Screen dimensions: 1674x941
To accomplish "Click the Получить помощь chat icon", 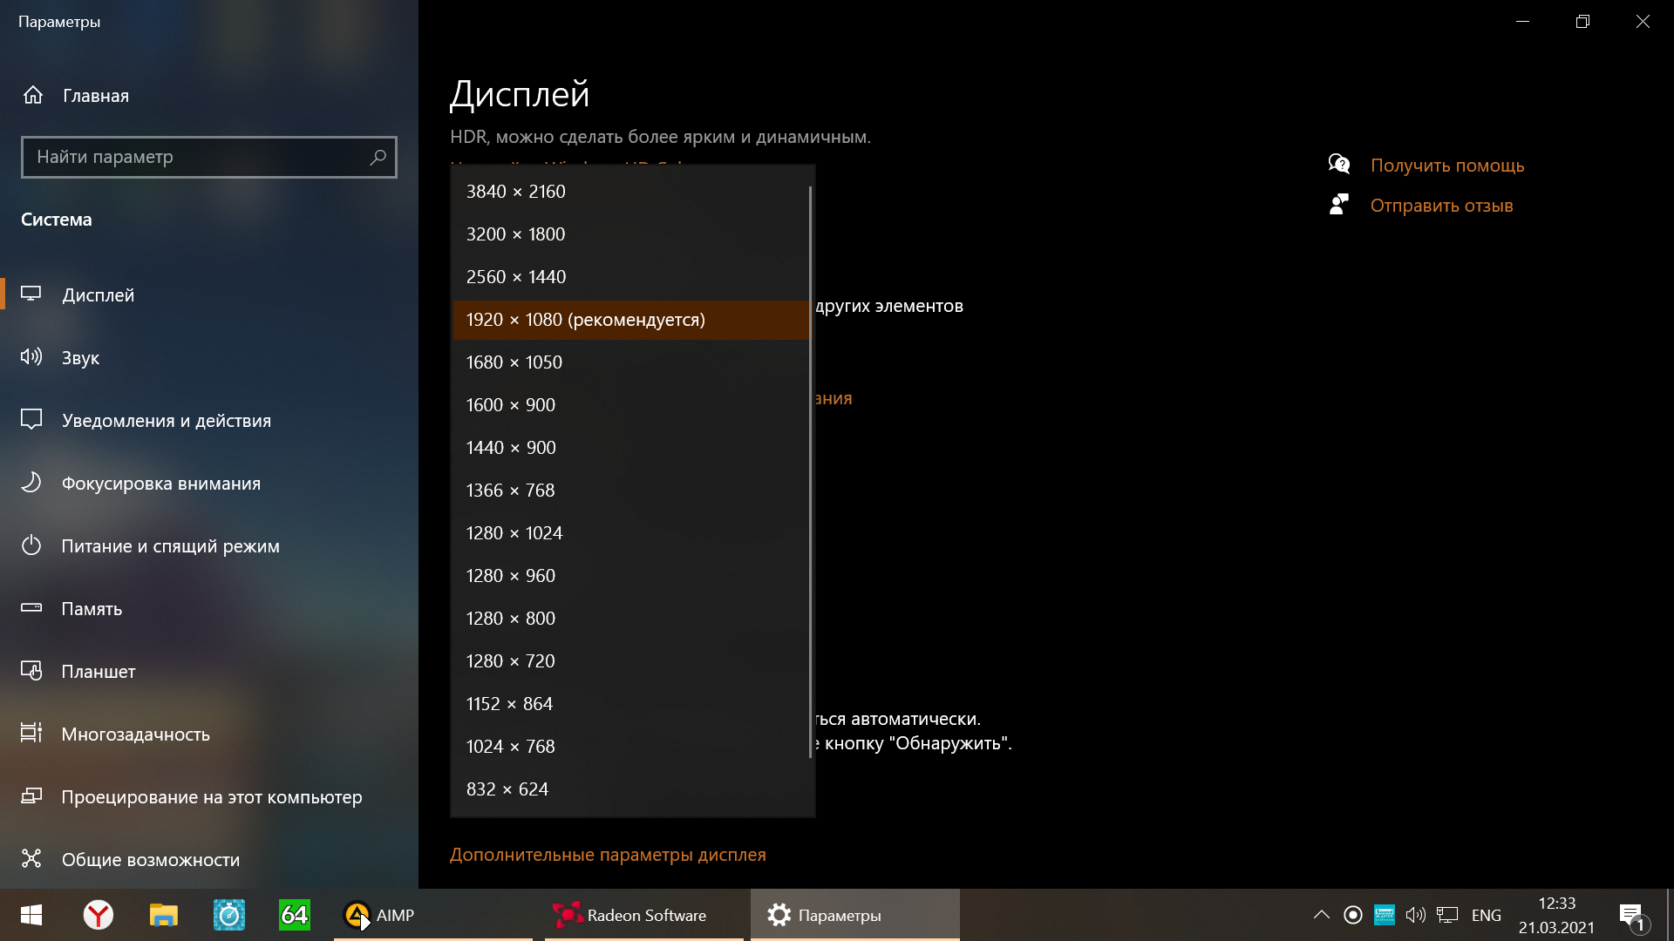I will point(1338,165).
